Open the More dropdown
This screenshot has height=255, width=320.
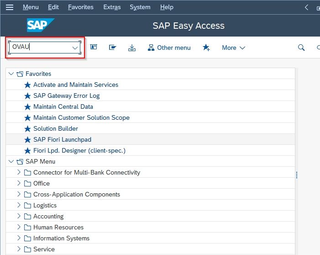(233, 48)
